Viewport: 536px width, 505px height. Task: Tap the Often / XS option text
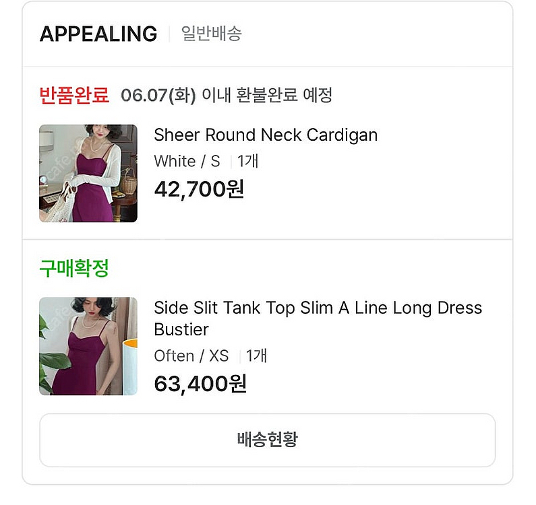(191, 356)
